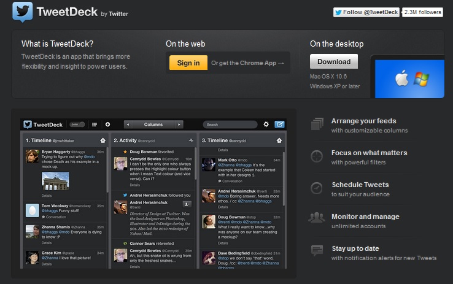Open Bryan Haggerty's avatar
The height and width of the screenshot is (284, 453).
coord(32,156)
